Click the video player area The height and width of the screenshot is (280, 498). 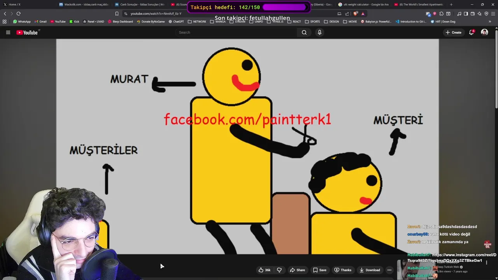pos(247,146)
